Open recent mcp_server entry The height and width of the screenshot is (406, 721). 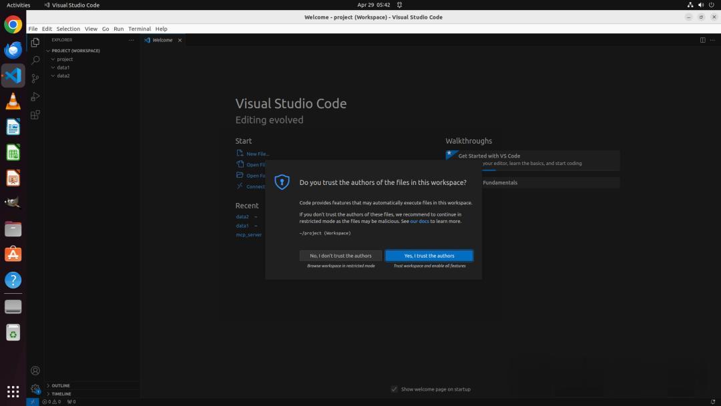tap(249, 234)
